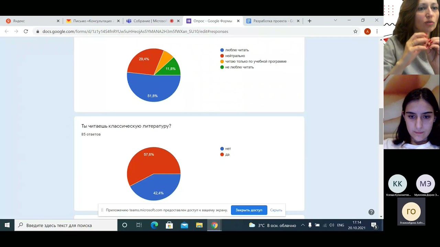This screenshot has height=247, width=440.
Task: Open the Windows notification center icon
Action: 374,225
